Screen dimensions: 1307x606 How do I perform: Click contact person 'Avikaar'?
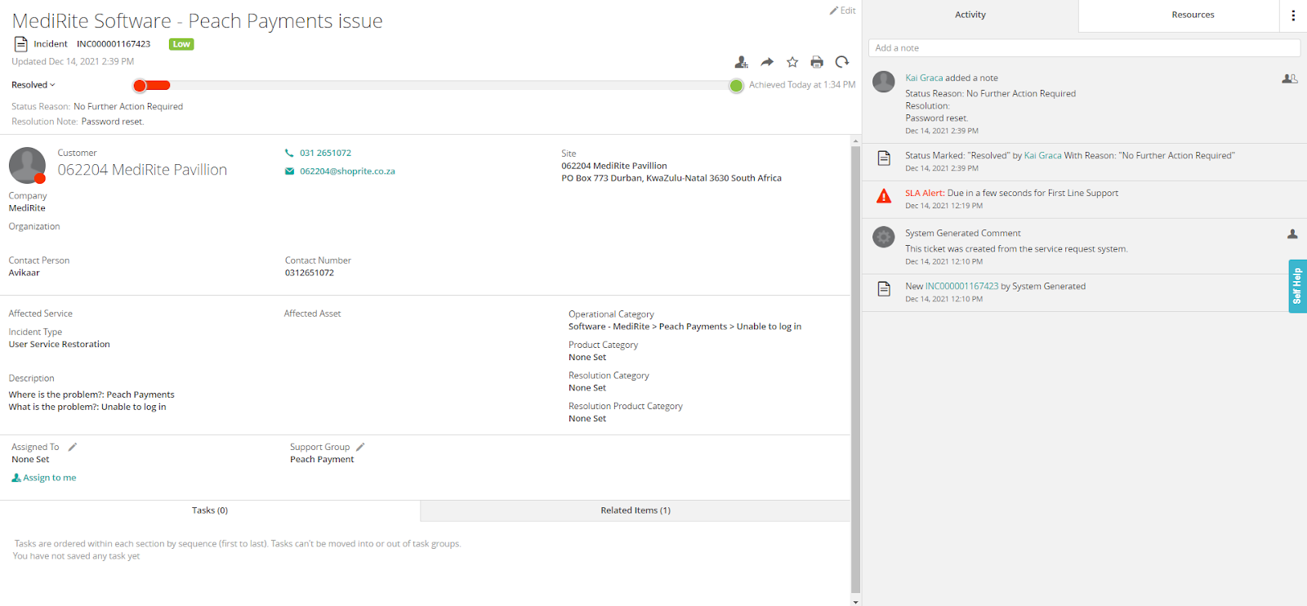pyautogui.click(x=24, y=273)
